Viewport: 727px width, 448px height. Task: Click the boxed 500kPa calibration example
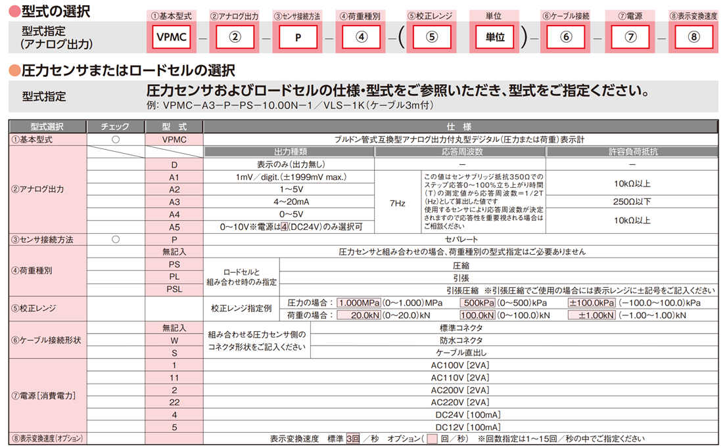pyautogui.click(x=478, y=303)
